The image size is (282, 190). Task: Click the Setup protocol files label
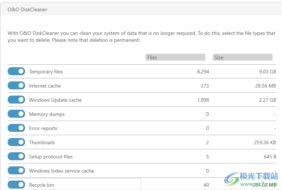point(51,157)
